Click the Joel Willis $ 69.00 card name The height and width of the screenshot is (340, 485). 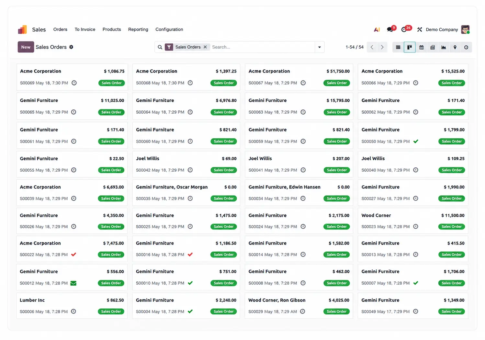pos(148,158)
